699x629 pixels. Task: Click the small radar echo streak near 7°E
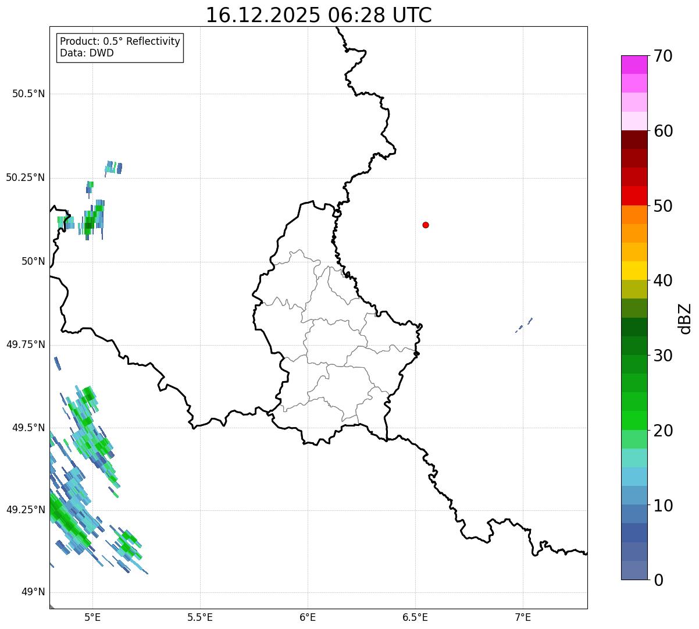524,325
